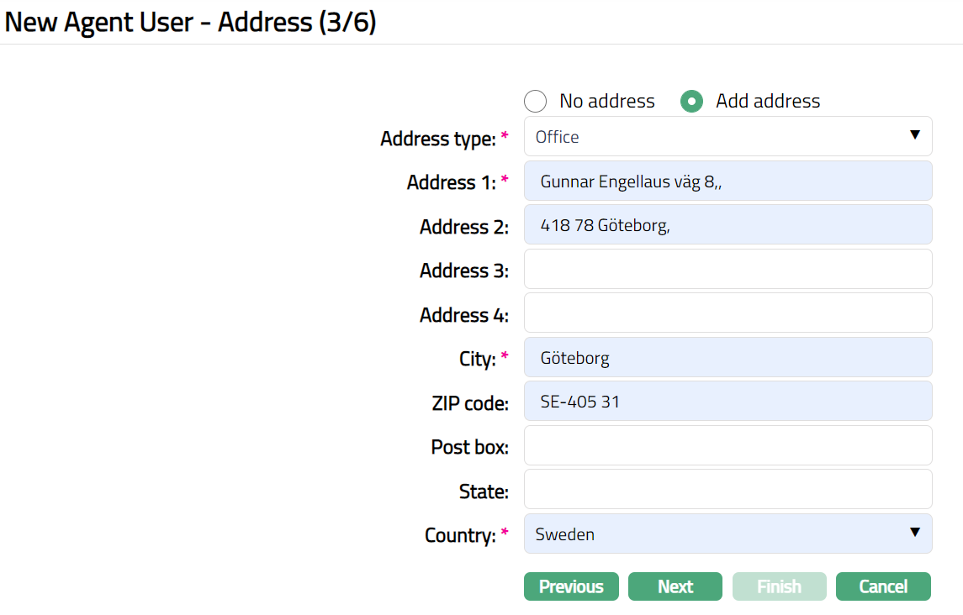Click the empty Post box field

728,445
